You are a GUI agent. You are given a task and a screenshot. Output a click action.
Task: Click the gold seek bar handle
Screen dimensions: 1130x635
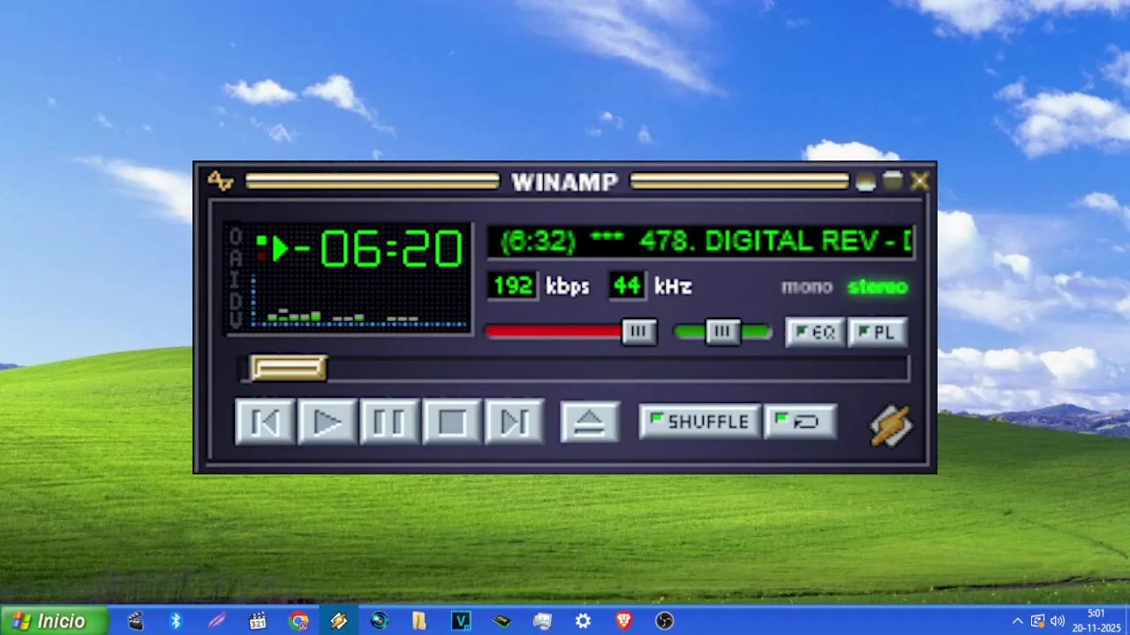tap(289, 368)
